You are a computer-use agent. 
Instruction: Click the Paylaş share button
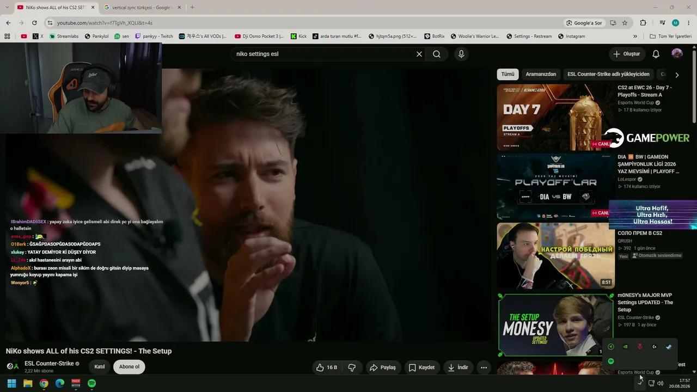pos(383,367)
